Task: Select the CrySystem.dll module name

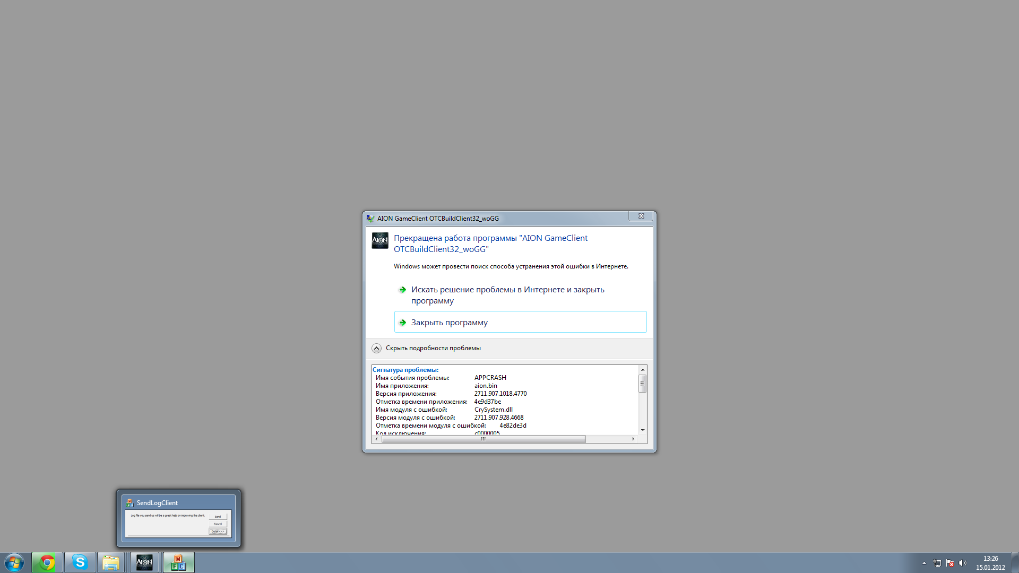Action: (x=493, y=410)
